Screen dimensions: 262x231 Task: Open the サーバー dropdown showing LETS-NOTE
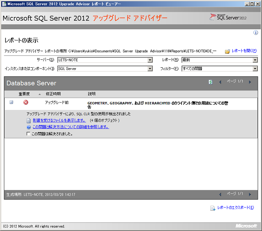click(150, 60)
